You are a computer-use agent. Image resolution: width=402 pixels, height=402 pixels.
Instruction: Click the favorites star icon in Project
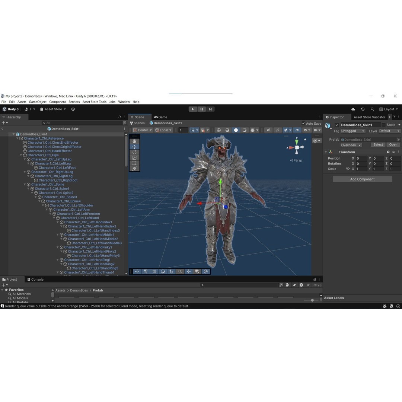(x=308, y=285)
